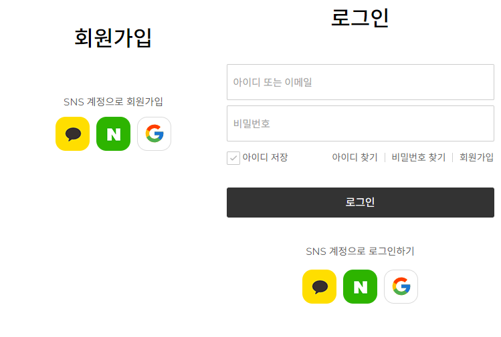Toggle the 아이디 저장 checkbox
The height and width of the screenshot is (337, 501).
pos(233,157)
